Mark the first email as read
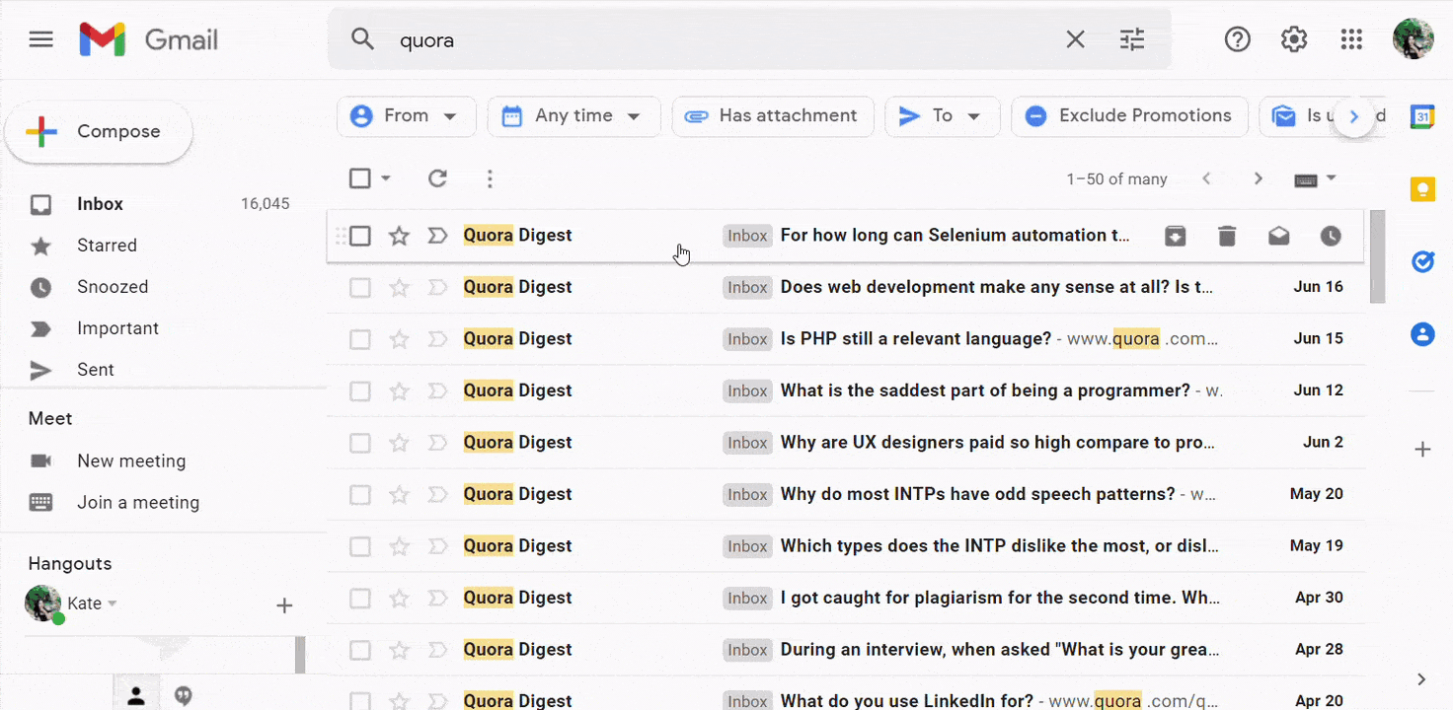 click(1278, 236)
